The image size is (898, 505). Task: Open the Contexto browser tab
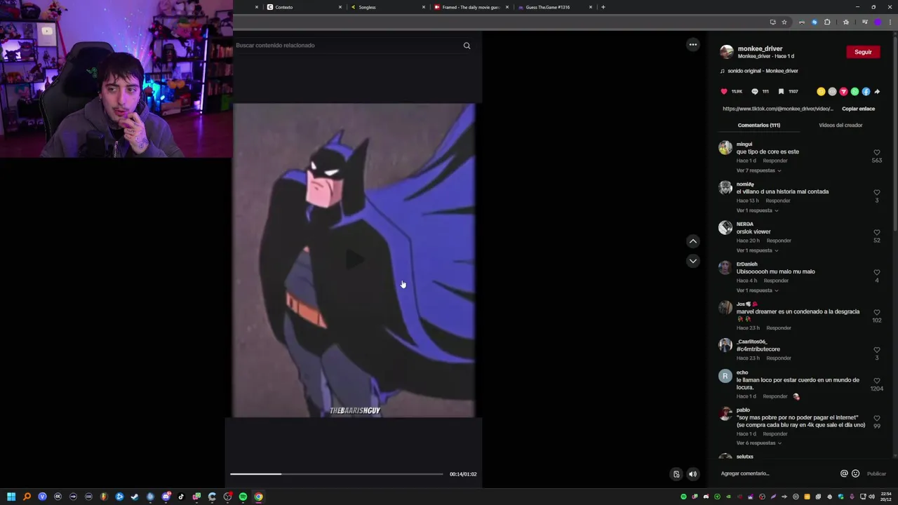[x=303, y=7]
